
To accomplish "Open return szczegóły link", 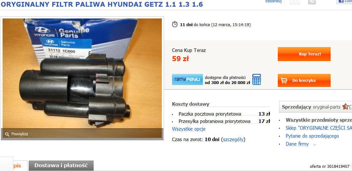I will pos(233,139).
